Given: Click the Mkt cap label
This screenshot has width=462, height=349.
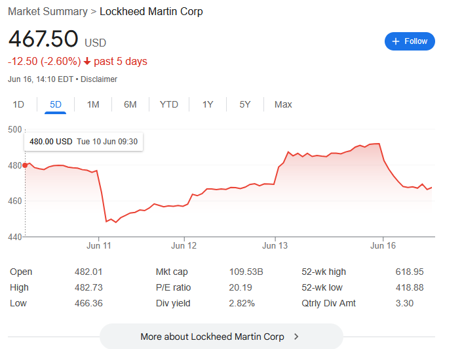Looking at the screenshot, I should [x=172, y=272].
